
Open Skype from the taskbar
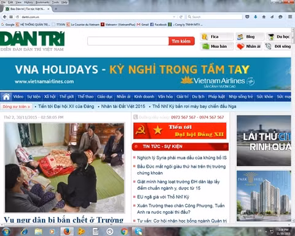click(x=138, y=232)
